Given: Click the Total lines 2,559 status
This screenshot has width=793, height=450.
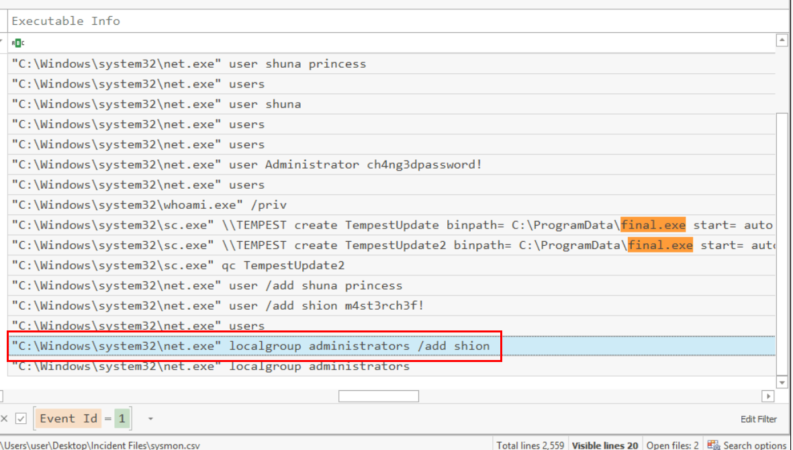Looking at the screenshot, I should tap(530, 445).
